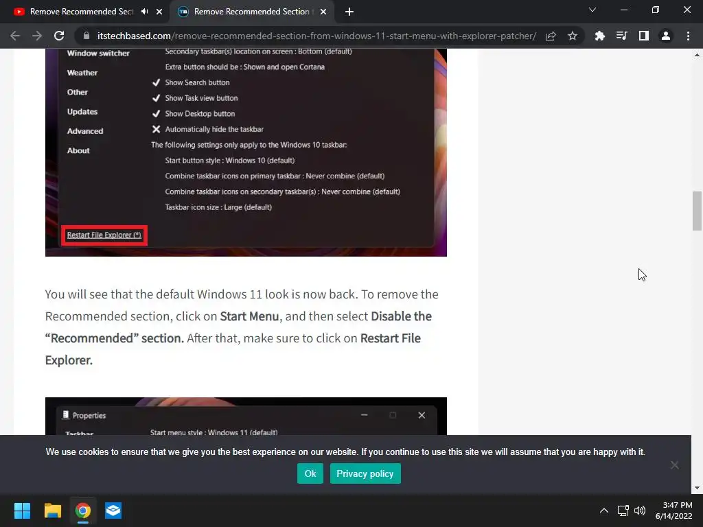Screen dimensions: 703x527
Task: Open the blue box app on the taskbar
Action: (x=113, y=511)
